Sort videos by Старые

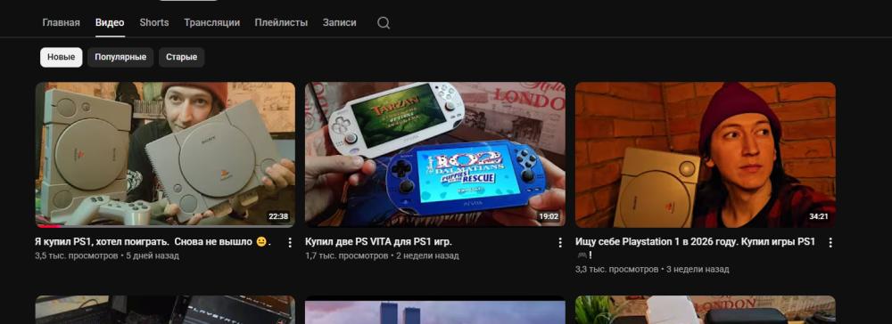[181, 57]
